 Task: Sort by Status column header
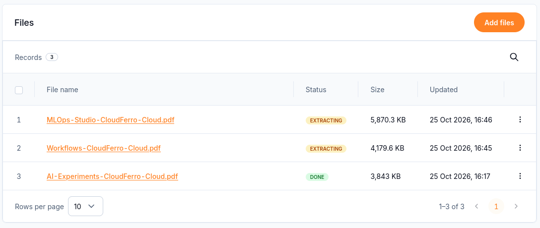(x=316, y=90)
